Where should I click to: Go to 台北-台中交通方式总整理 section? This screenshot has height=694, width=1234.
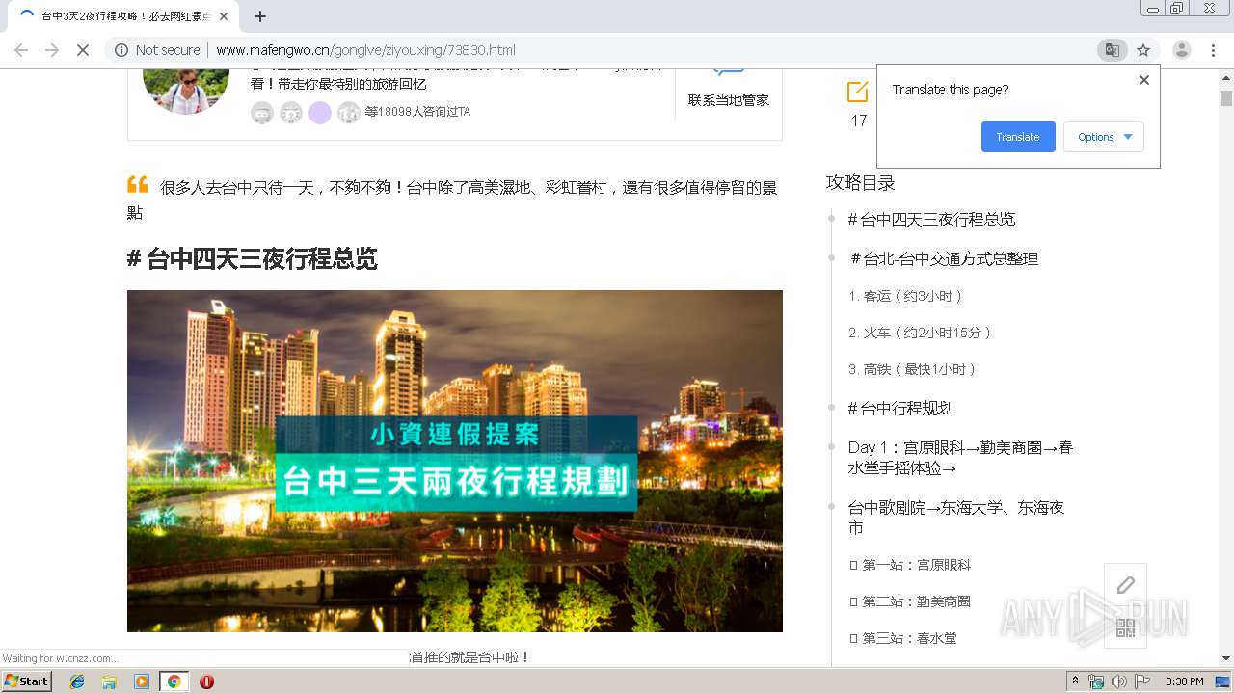(945, 258)
